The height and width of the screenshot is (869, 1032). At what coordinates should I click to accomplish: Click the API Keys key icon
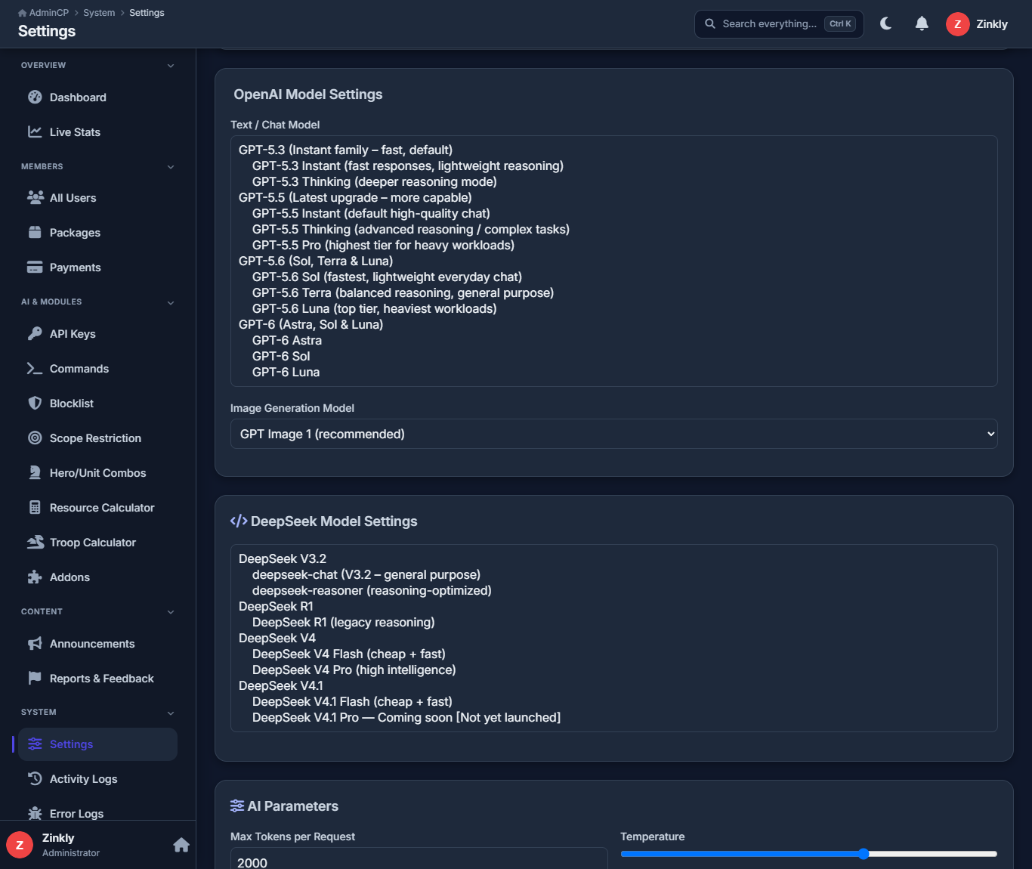click(x=35, y=333)
